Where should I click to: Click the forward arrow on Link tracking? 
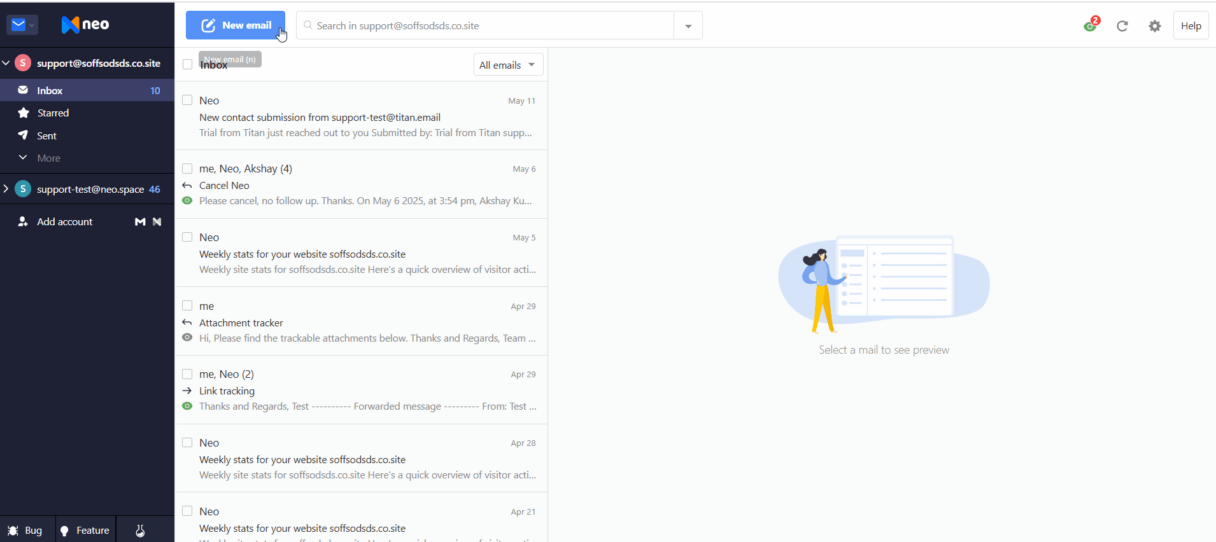pyautogui.click(x=187, y=391)
